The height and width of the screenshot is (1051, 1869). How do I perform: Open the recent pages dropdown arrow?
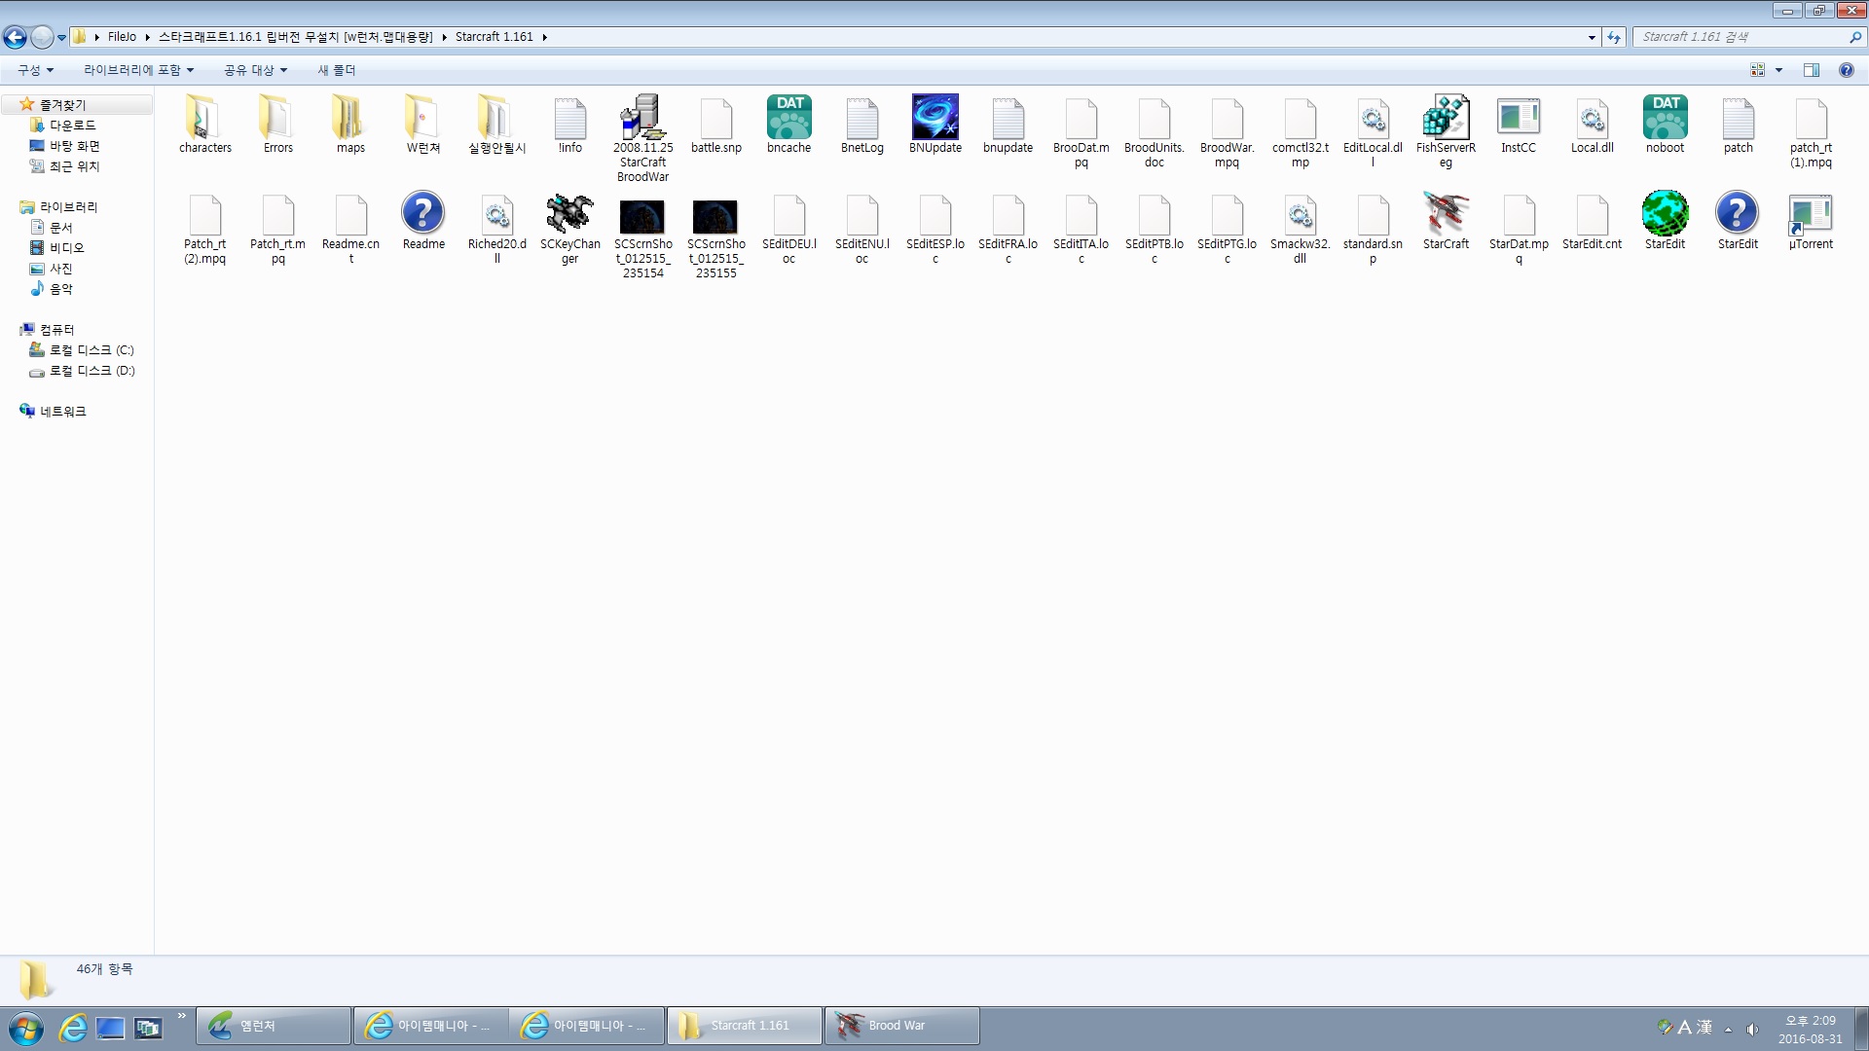point(61,38)
